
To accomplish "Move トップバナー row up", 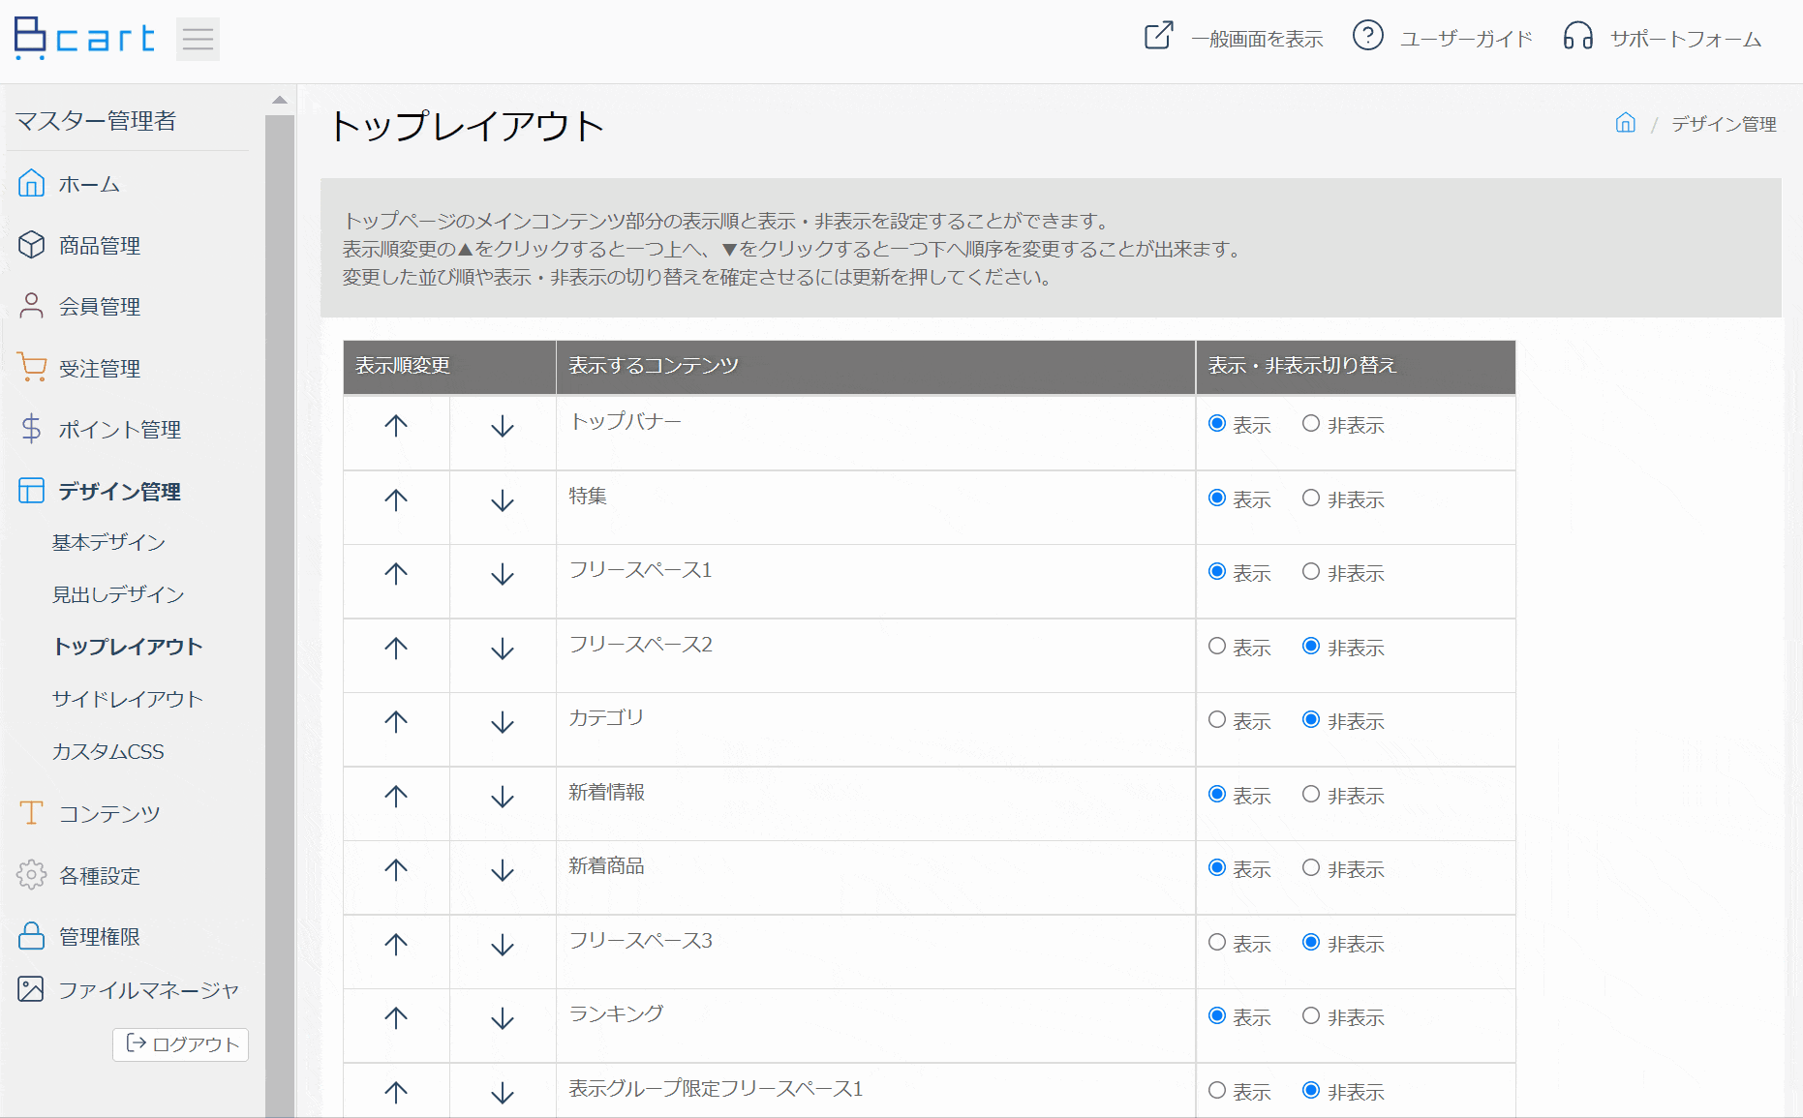I will point(396,426).
